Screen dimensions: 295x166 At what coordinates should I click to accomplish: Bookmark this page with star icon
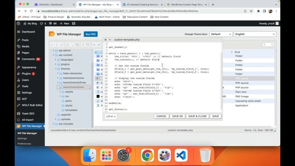pyautogui.click(x=251, y=11)
